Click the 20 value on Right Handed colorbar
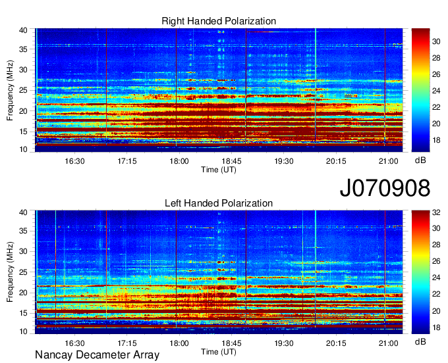Viewport: 448px width, 363px height. (436, 124)
